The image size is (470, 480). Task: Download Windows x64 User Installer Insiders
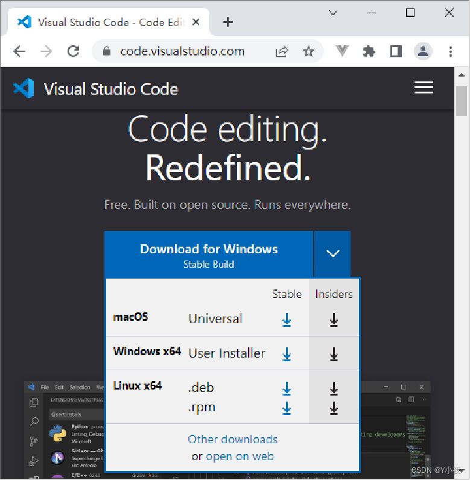(x=334, y=354)
